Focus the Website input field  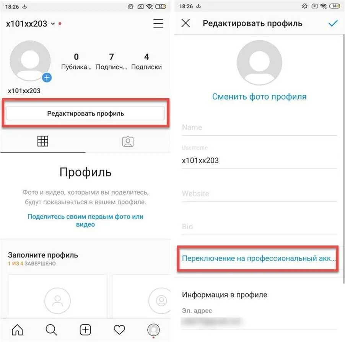point(259,194)
